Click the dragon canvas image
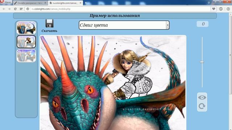 [113, 83]
